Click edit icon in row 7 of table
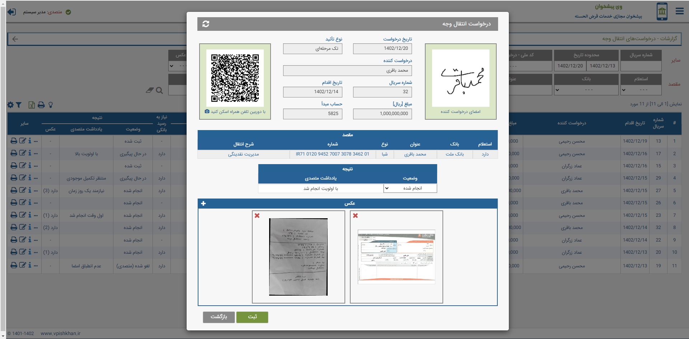This screenshot has height=339, width=689. coord(23,215)
